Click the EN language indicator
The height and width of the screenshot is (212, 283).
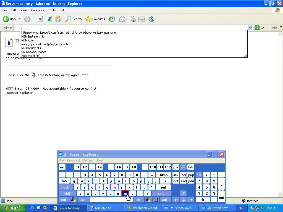[240, 208]
